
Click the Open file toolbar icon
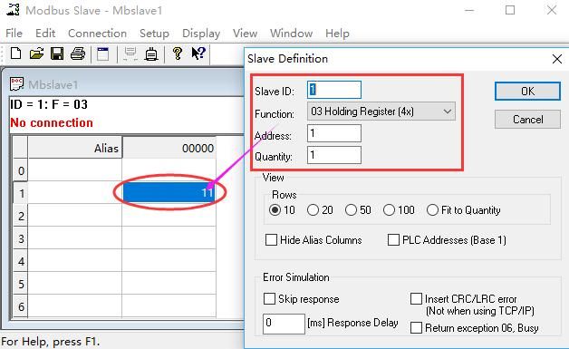[36, 53]
